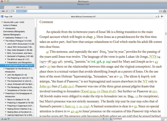Click the recycle icon at top right
Image resolution: width=167 pixels, height=121 pixels.
(165, 11)
